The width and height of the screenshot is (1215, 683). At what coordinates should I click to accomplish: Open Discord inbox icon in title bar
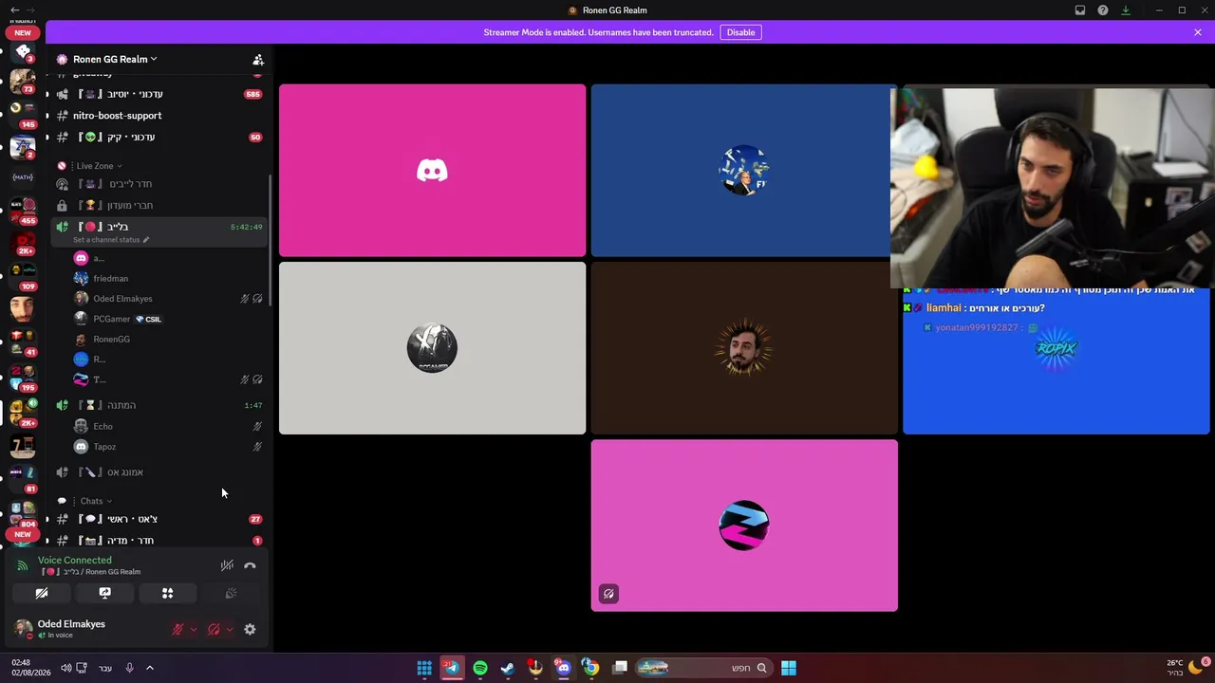(x=1080, y=10)
